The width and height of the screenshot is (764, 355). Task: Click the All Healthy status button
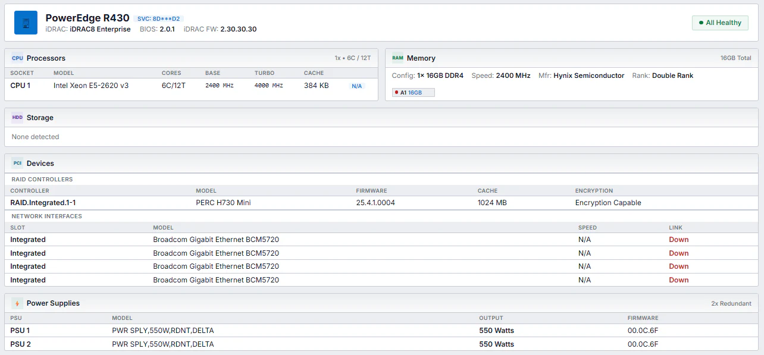(x=720, y=23)
